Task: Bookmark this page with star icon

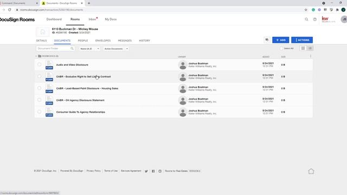Action: (x=306, y=10)
